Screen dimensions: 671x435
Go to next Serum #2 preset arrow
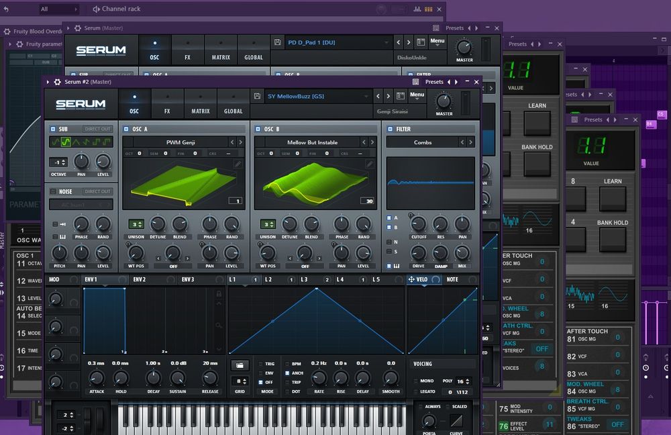pyautogui.click(x=388, y=97)
